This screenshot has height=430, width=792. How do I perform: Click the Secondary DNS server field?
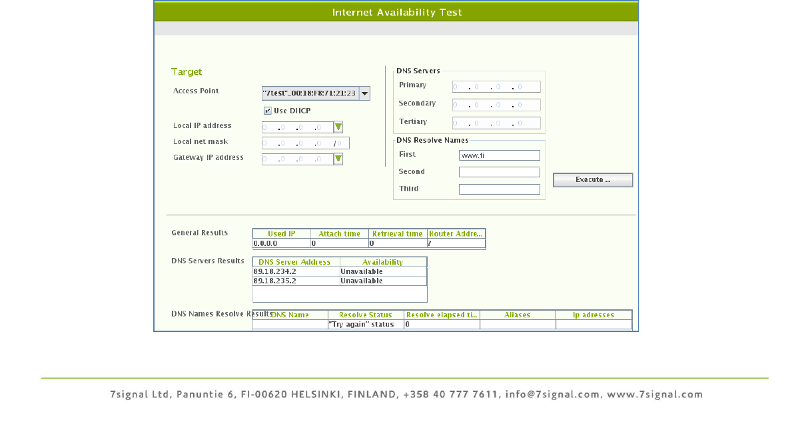(496, 105)
